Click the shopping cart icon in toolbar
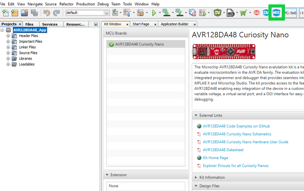Image resolution: width=304 pixels, height=191 pixels. (243, 13)
